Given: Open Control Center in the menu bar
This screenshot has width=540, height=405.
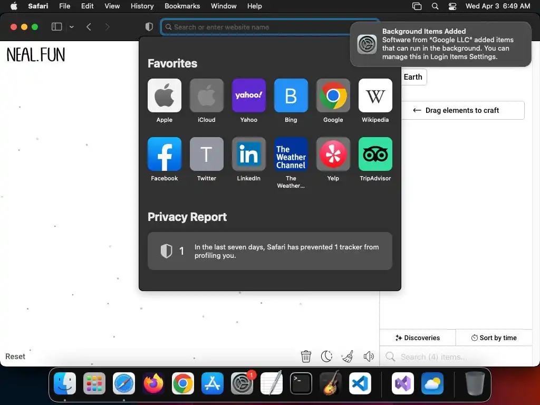Looking at the screenshot, I should [452, 6].
